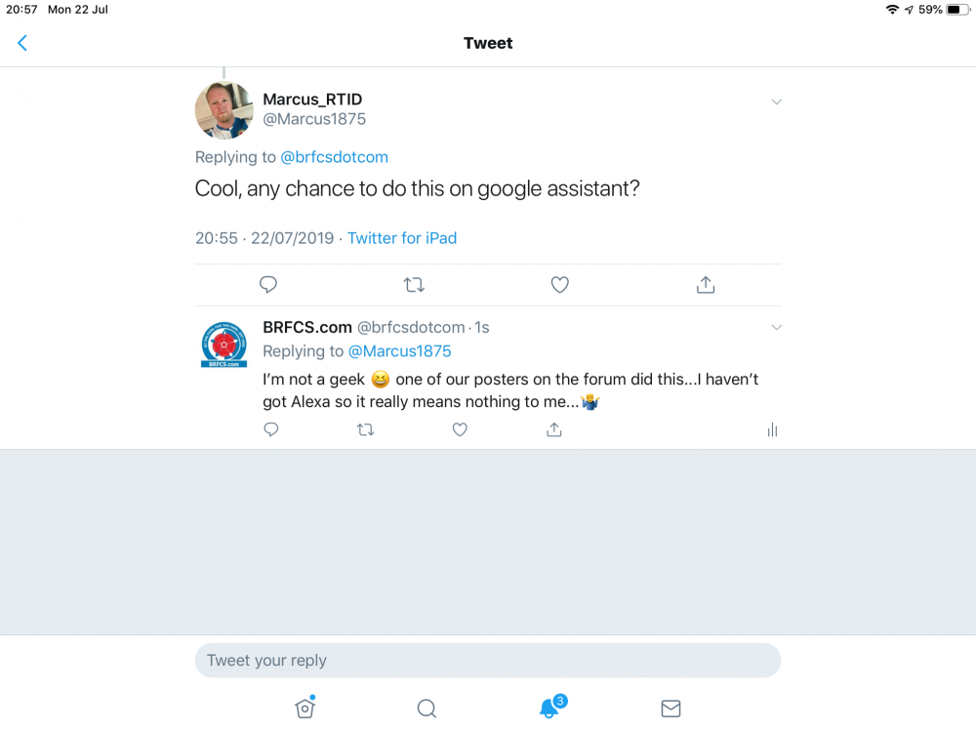Open the Search tab

427,709
